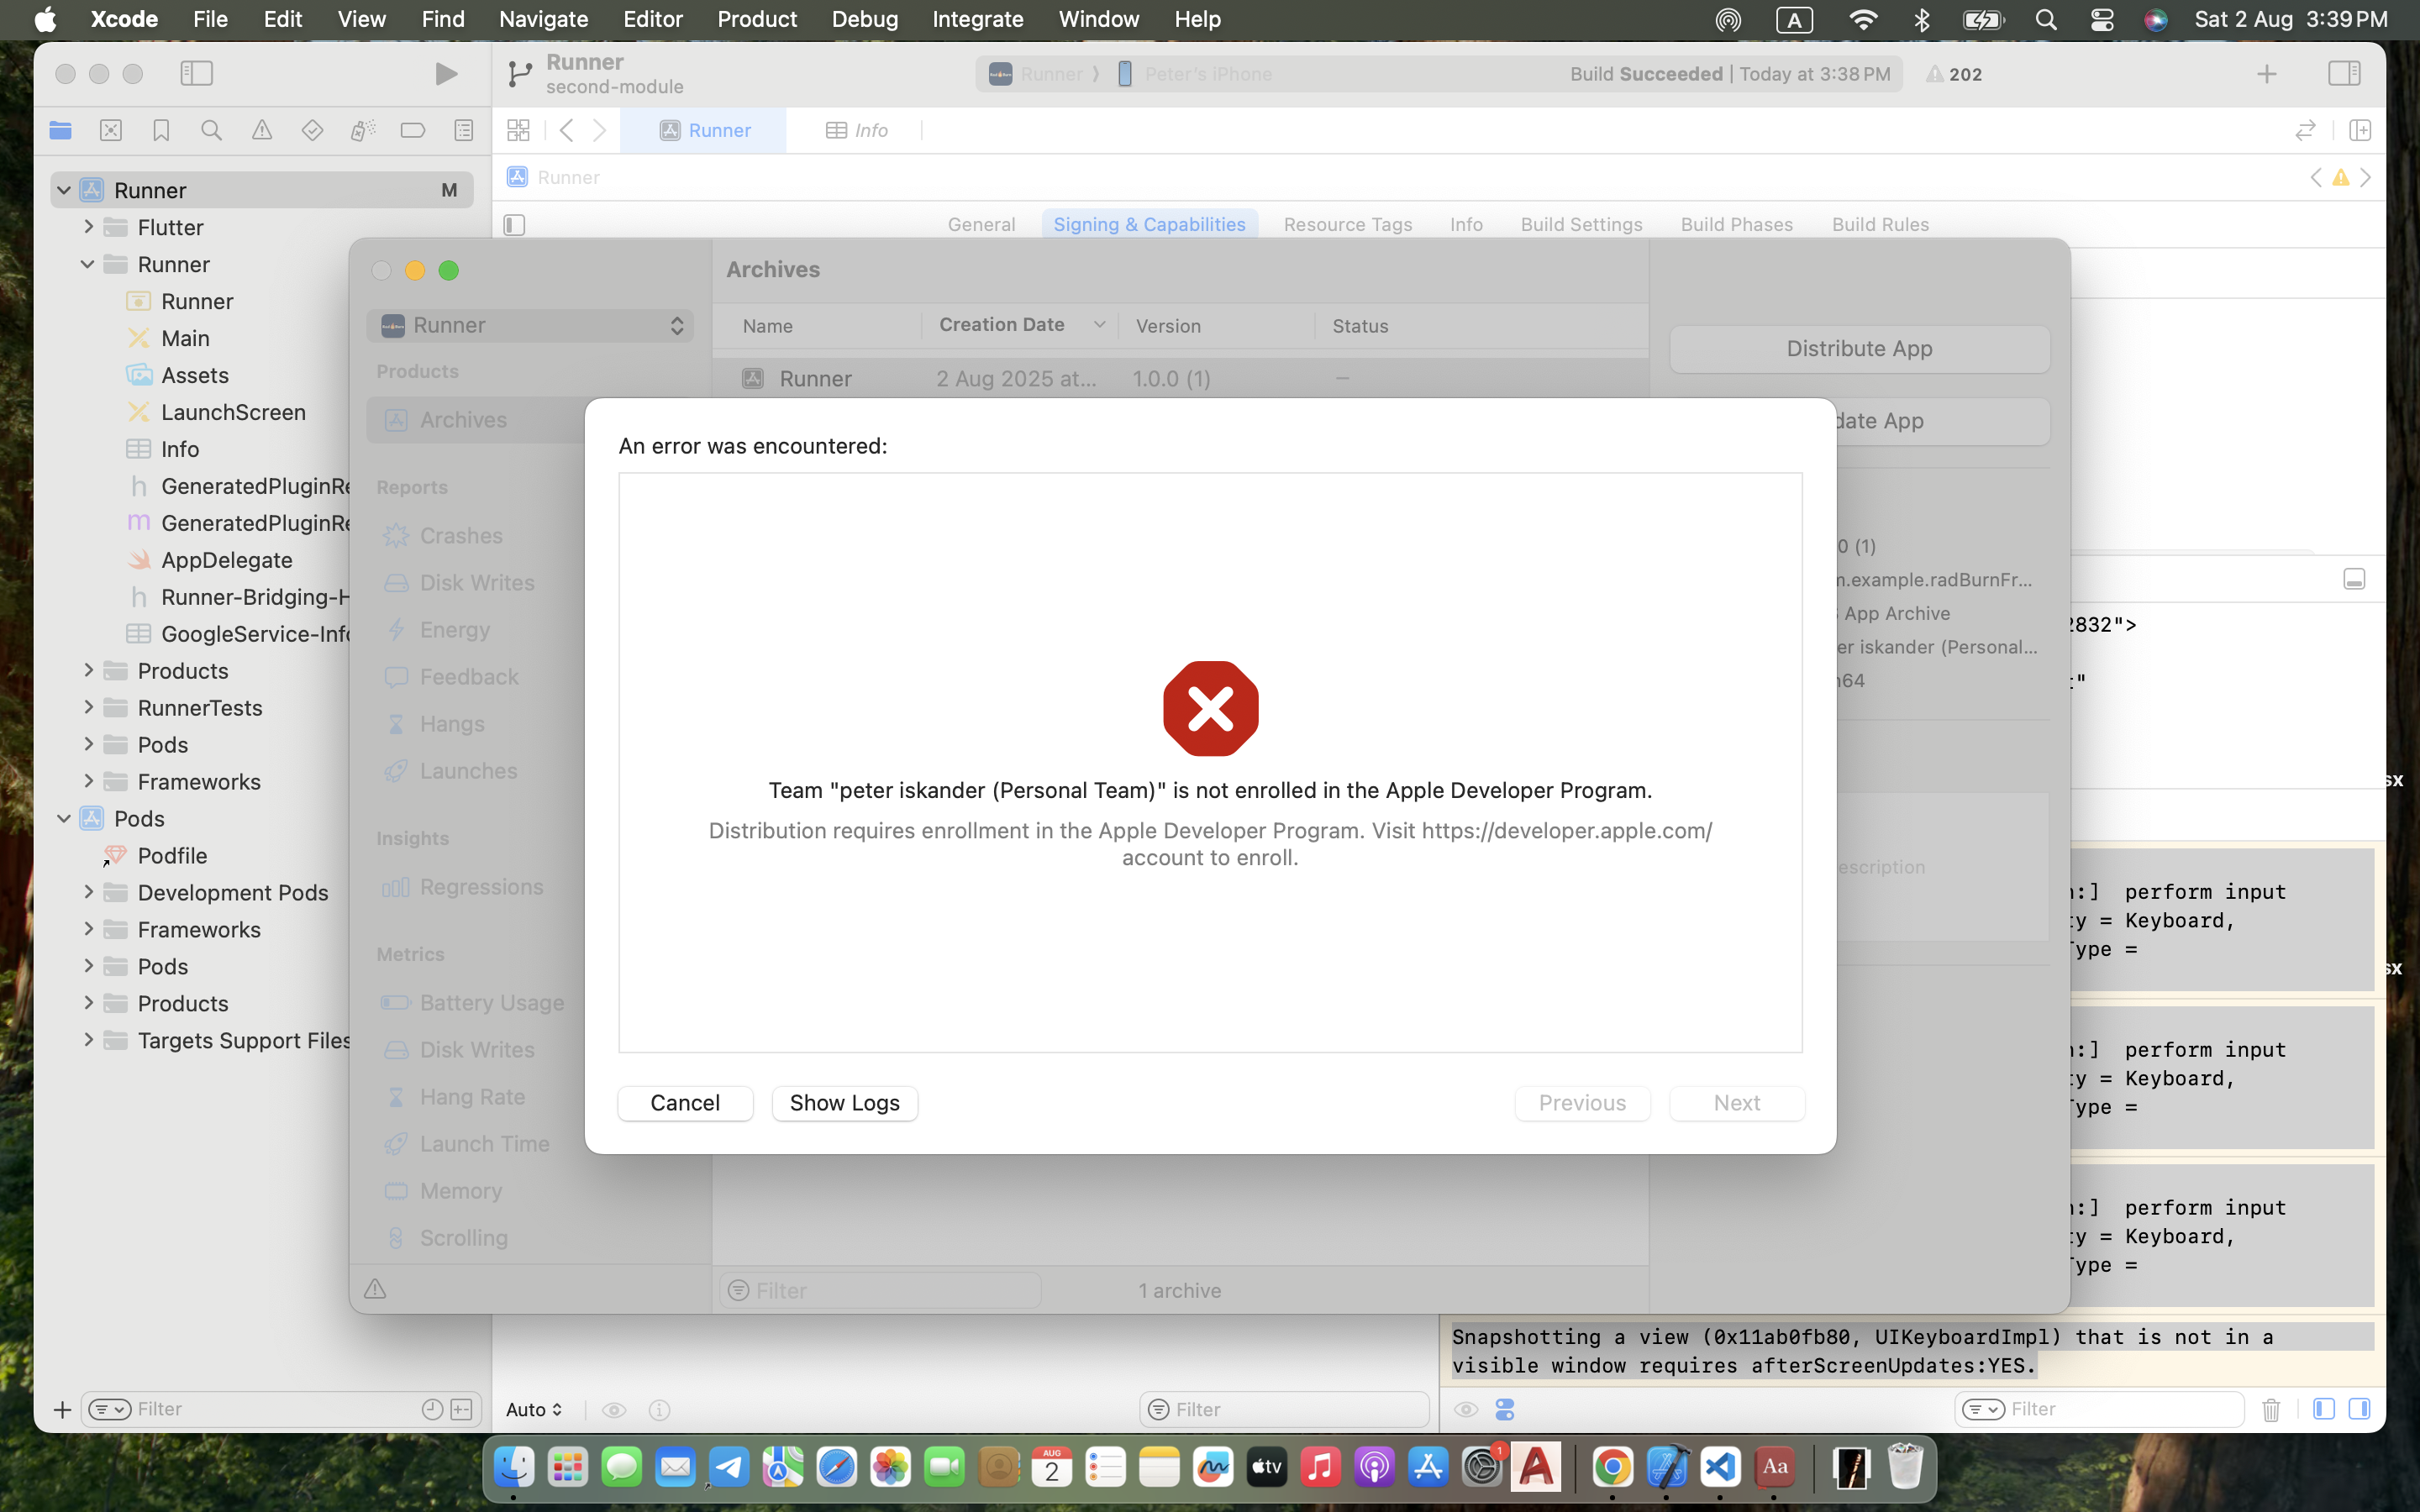Screen dimensions: 2420x1512
Task: Click the info icon in debug bar
Action: click(659, 1409)
